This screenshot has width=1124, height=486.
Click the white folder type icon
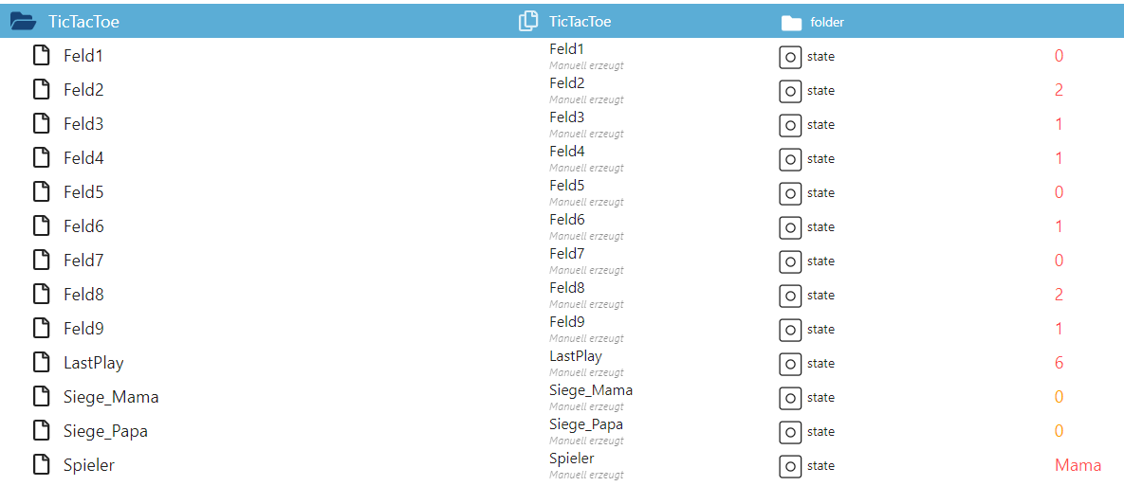click(x=790, y=22)
